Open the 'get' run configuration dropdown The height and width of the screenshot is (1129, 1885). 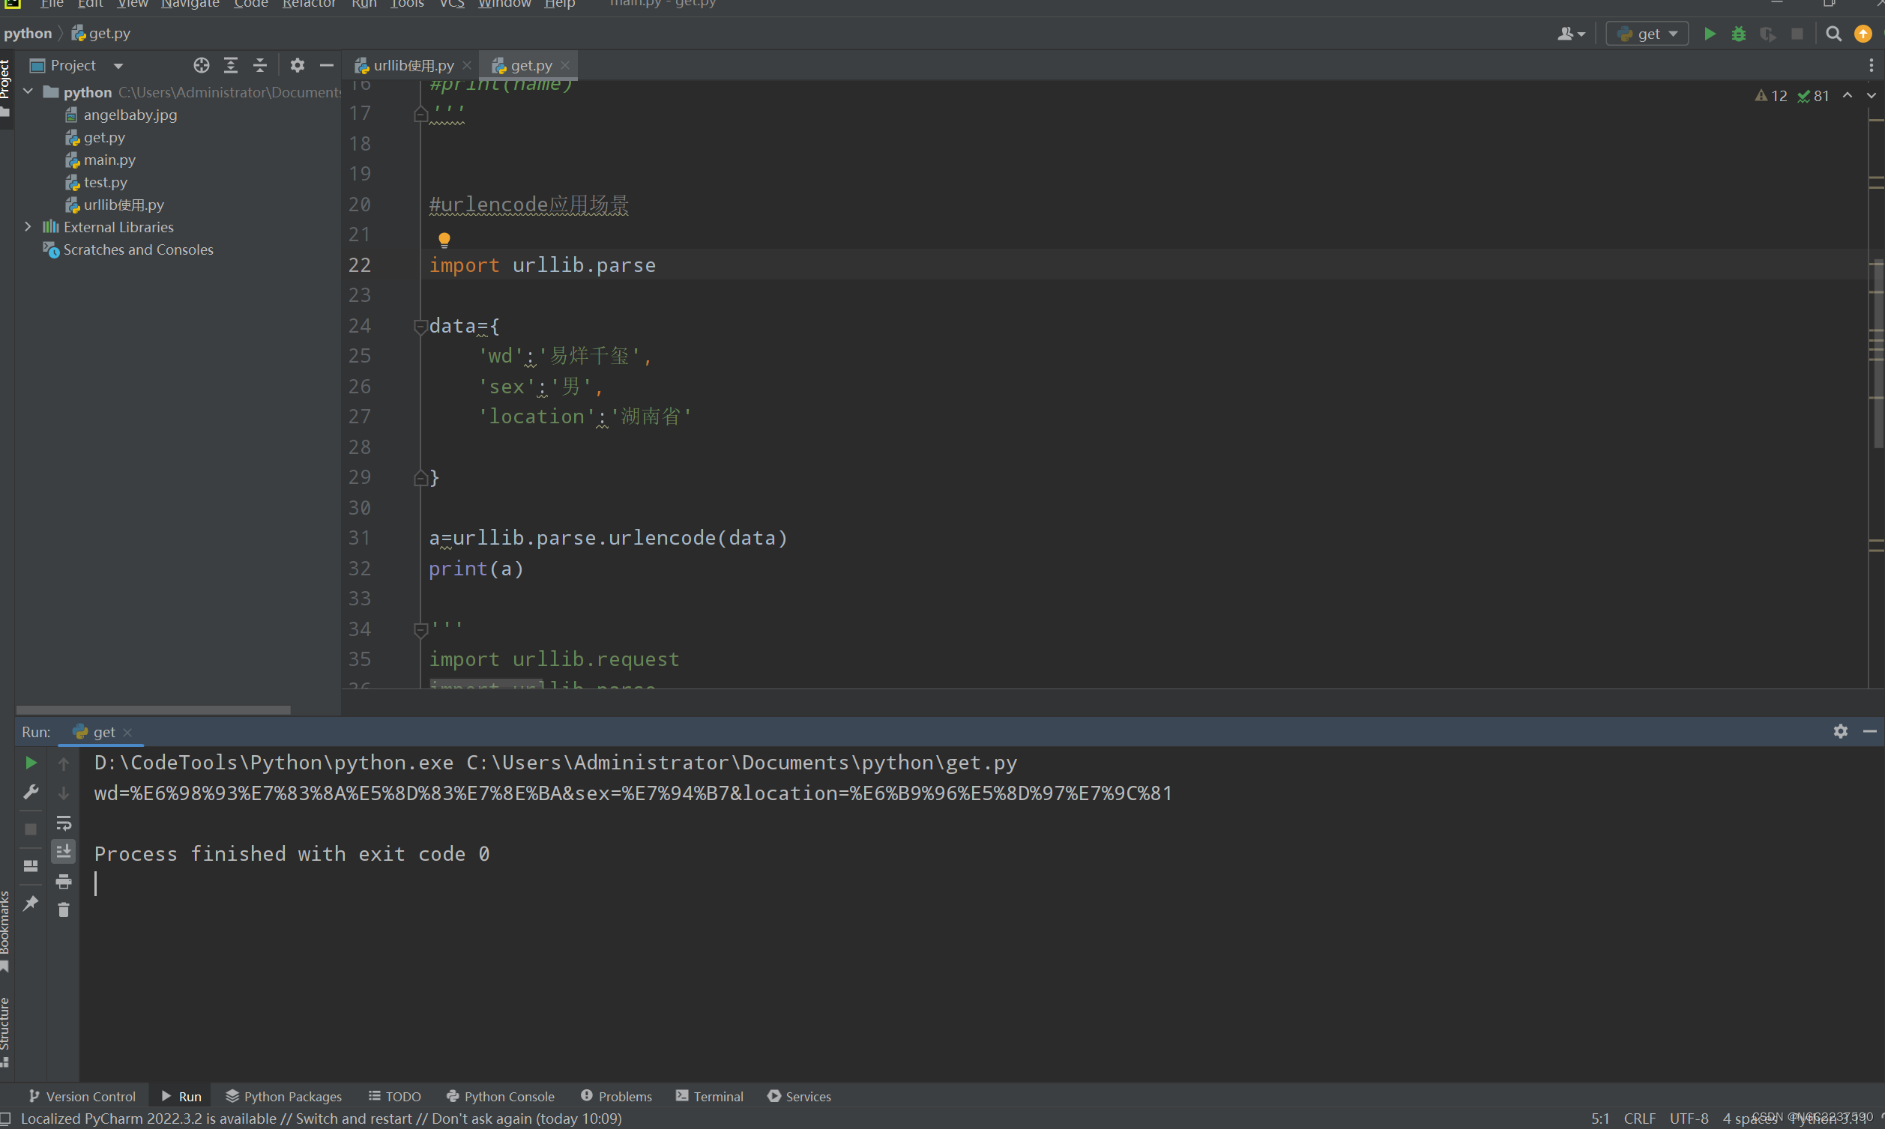[1647, 34]
